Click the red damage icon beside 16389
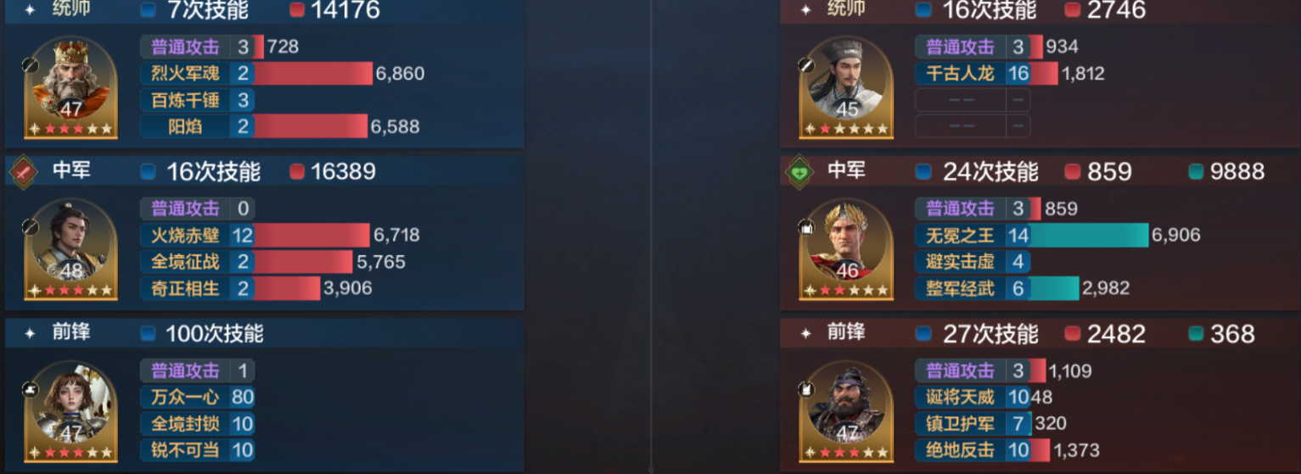 297,172
